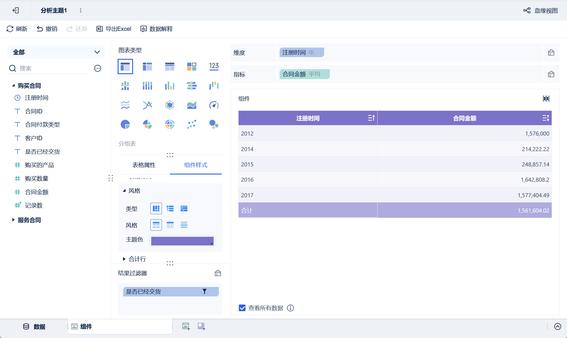Click the radar chart type icon
Screen dimensions: 567x338
170,105
